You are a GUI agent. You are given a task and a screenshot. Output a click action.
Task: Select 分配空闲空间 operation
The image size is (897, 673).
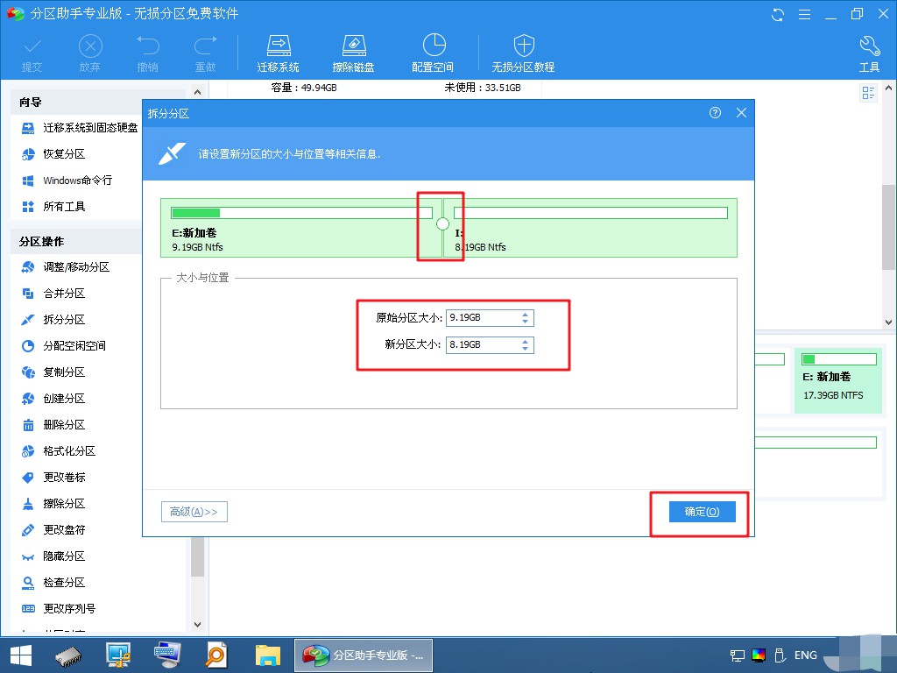[63, 346]
